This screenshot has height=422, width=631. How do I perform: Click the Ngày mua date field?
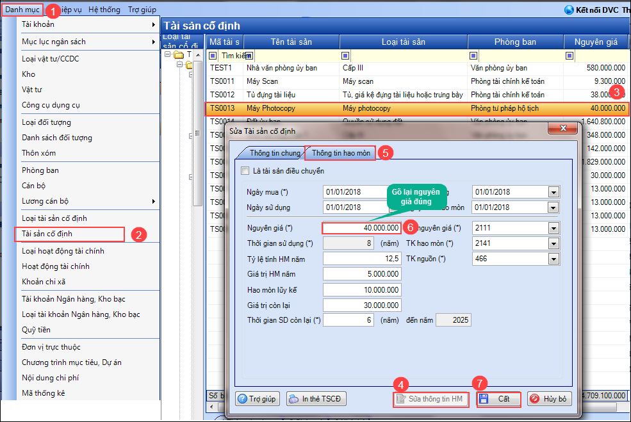coord(355,192)
